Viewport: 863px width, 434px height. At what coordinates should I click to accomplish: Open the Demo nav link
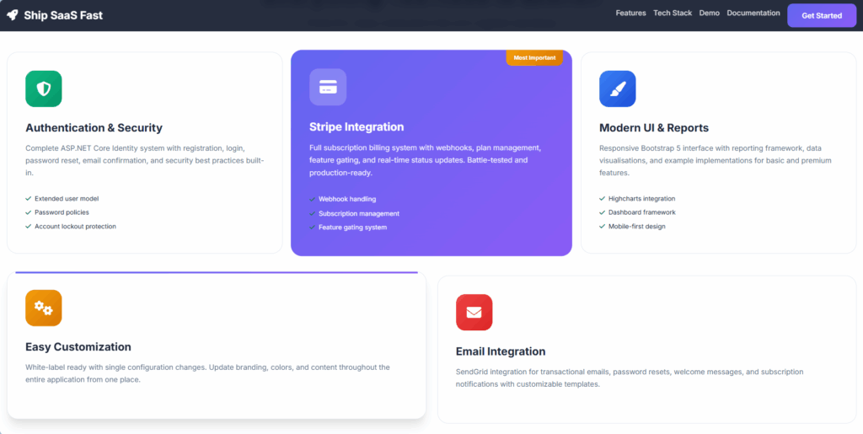tap(710, 13)
